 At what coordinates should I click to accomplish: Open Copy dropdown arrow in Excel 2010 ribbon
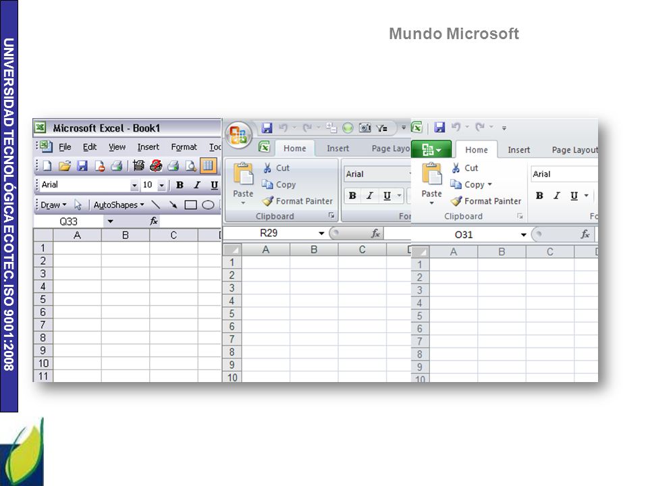490,184
